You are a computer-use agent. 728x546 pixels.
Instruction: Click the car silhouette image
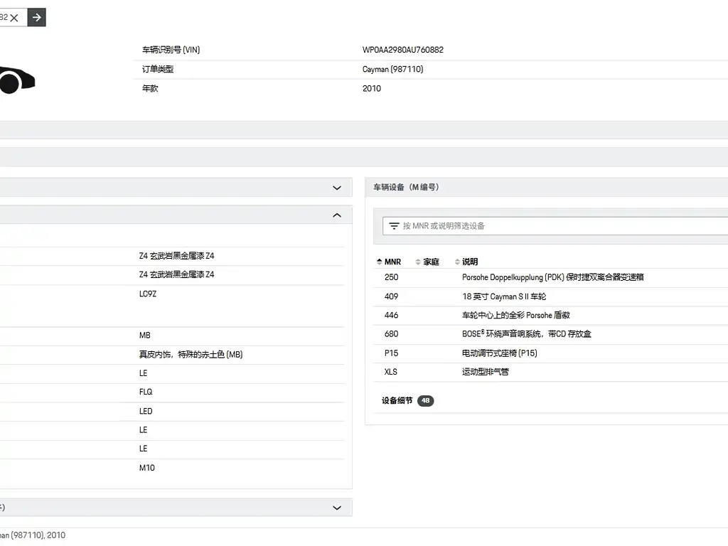(x=14, y=80)
